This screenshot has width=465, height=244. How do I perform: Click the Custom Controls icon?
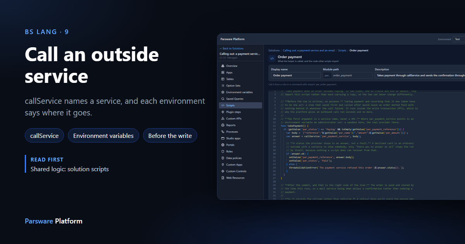click(x=223, y=171)
